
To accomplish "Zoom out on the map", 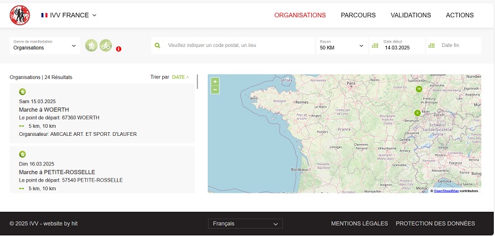I will pos(215,90).
